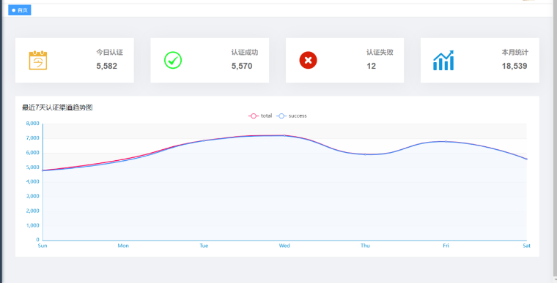
Task: Toggle the total series in chart legend
Action: click(x=260, y=116)
